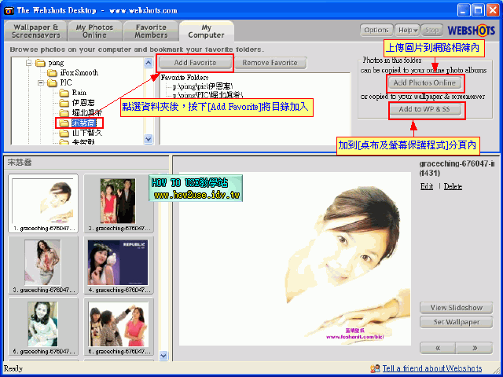
Task: Minimize the Webshots Desktop window
Action: pyautogui.click(x=463, y=10)
